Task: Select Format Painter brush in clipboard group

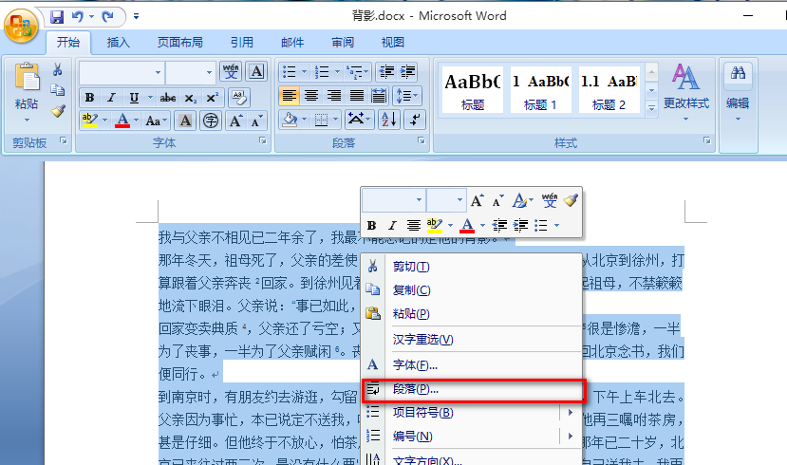Action: point(58,111)
